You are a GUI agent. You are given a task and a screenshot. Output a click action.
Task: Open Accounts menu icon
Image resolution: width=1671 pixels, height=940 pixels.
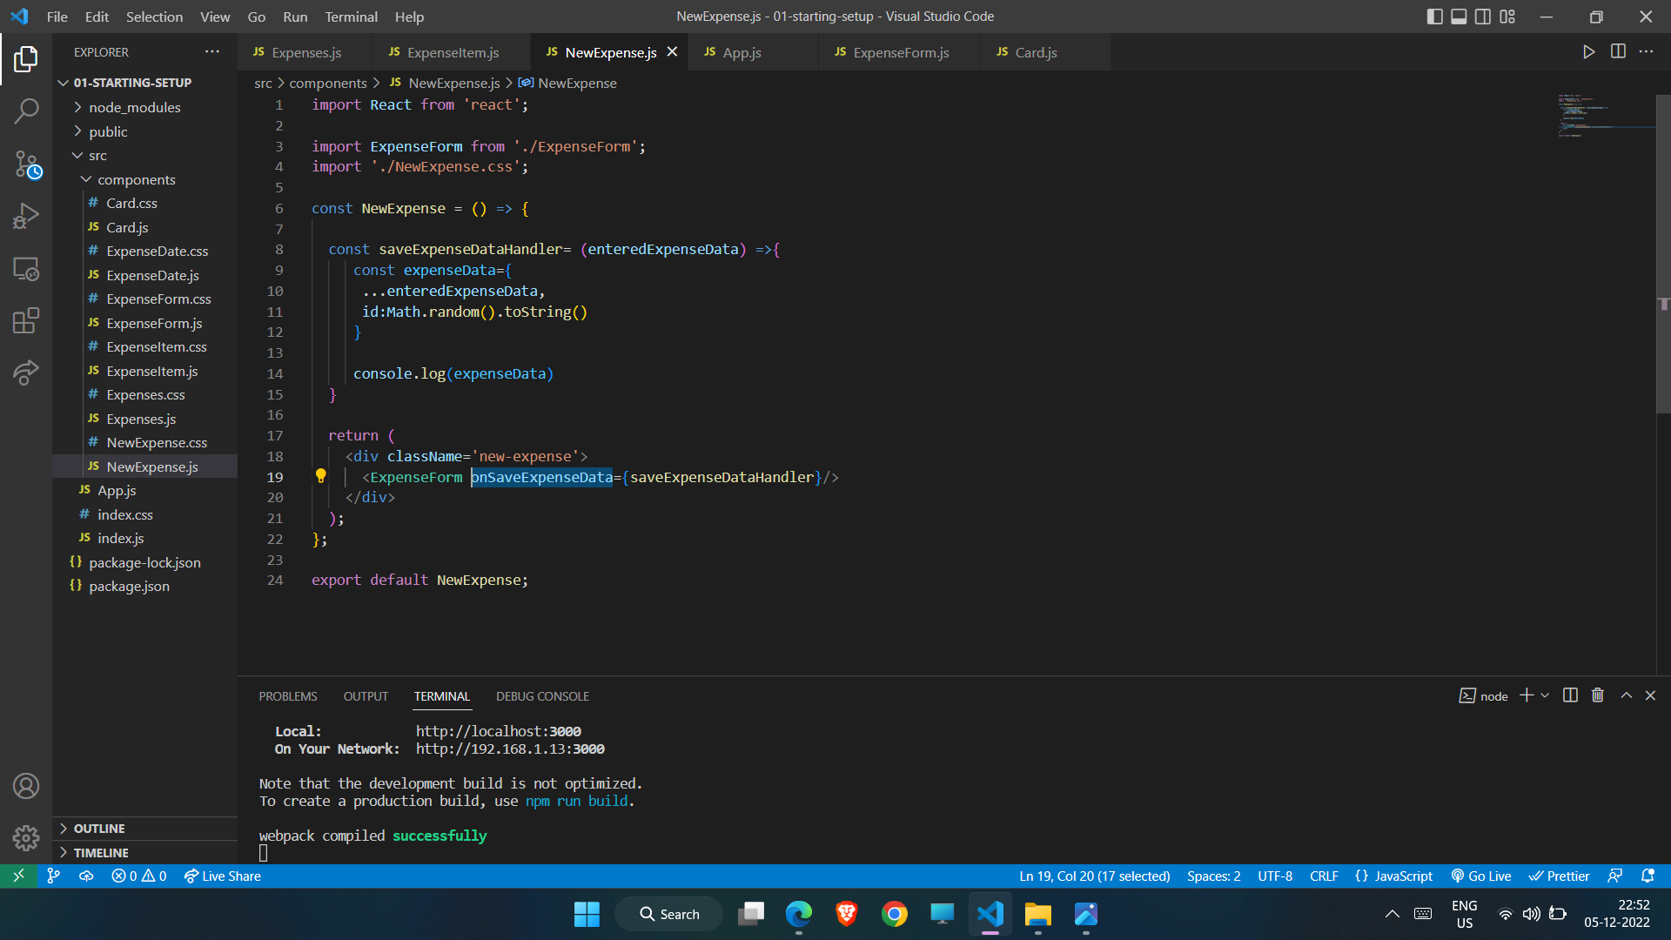click(x=26, y=786)
